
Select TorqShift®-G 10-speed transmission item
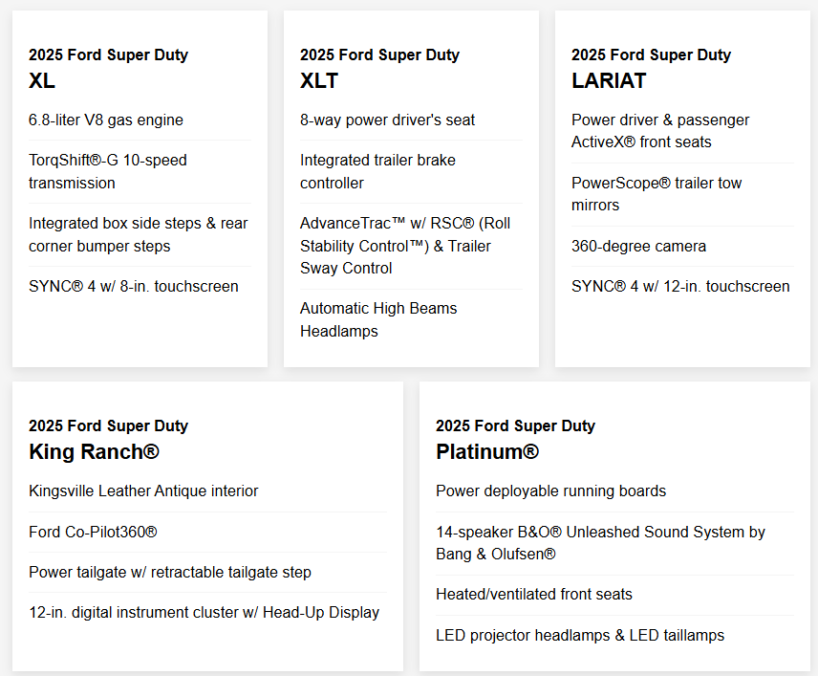(x=108, y=171)
